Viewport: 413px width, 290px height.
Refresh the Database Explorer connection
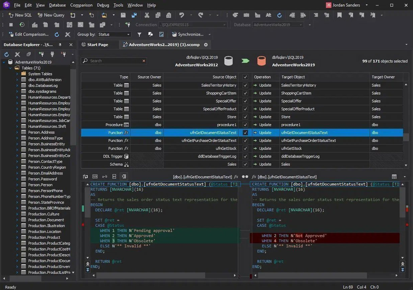pos(6,54)
